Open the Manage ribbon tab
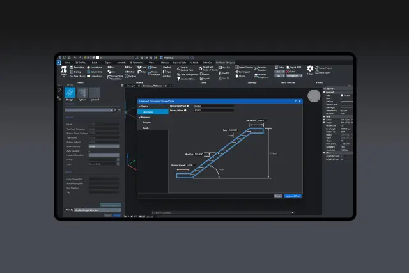Screen dimensions: 409x273 coord(165,63)
